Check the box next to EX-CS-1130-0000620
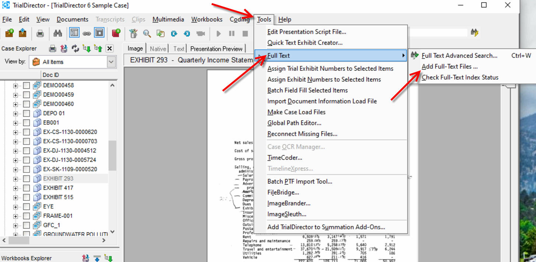The image size is (536, 262). pyautogui.click(x=27, y=132)
